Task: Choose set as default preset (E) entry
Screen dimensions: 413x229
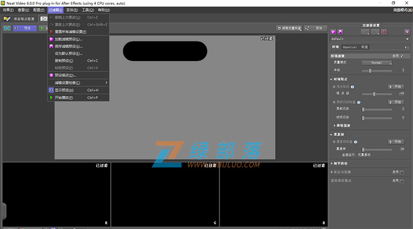Action: click(x=78, y=53)
